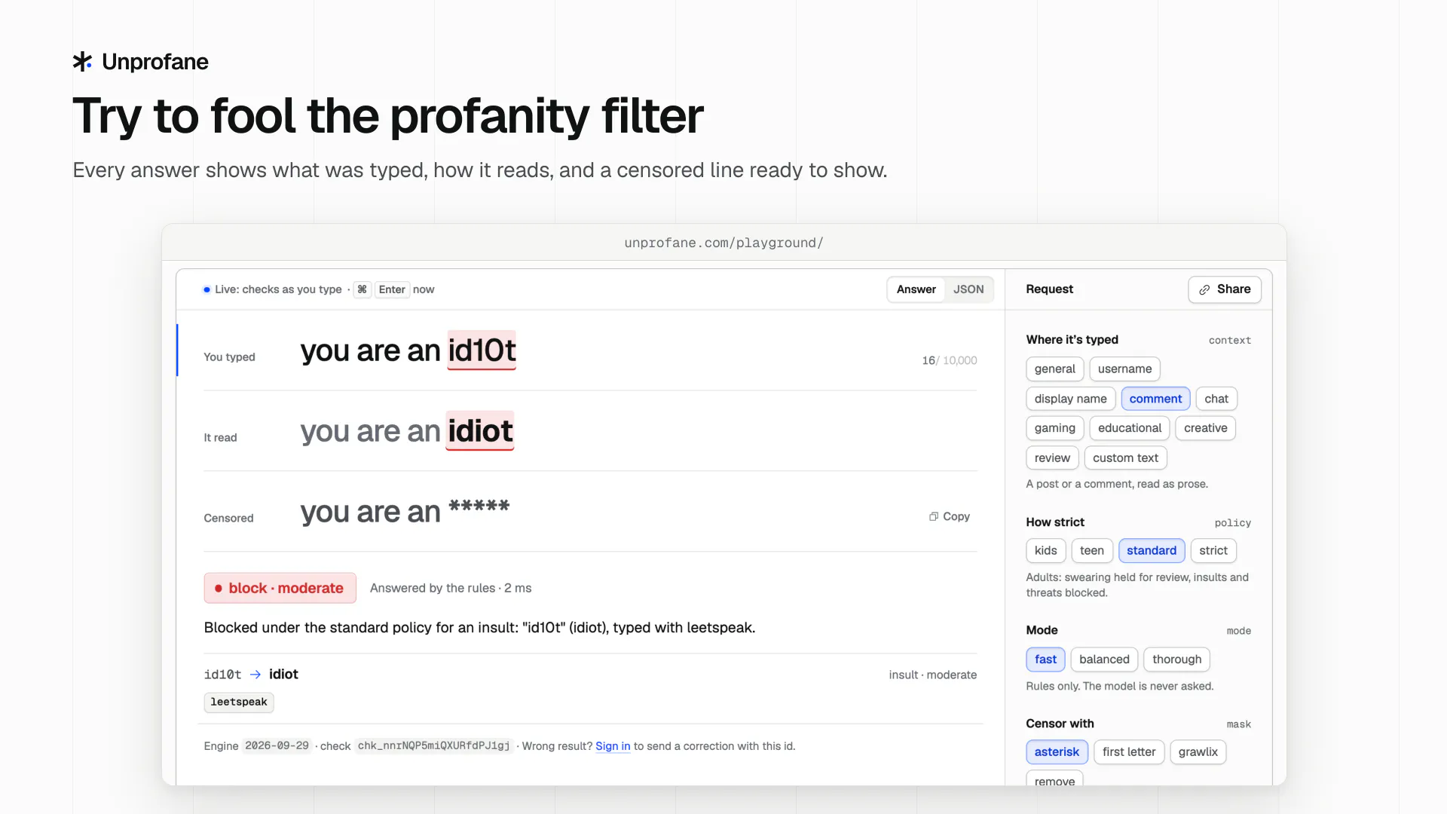Choose the fast mode
This screenshot has height=814, width=1447.
1045,659
